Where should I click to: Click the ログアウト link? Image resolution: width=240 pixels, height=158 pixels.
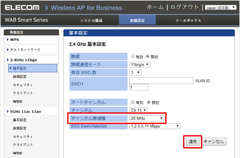pos(184,7)
